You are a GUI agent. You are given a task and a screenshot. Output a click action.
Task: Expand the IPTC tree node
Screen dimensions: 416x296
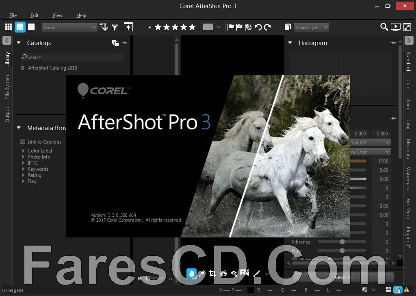tap(23, 163)
